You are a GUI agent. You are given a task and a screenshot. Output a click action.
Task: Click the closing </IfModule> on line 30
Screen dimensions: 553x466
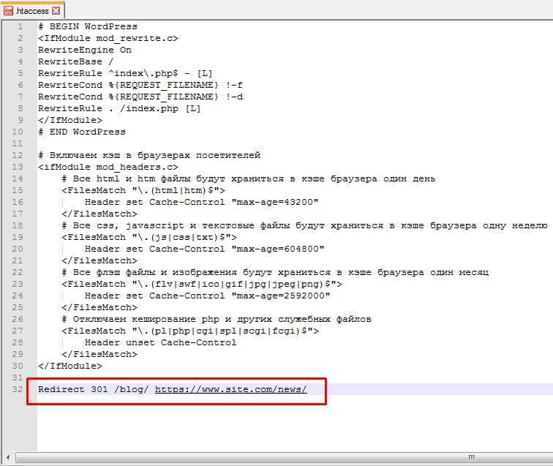[x=70, y=366]
